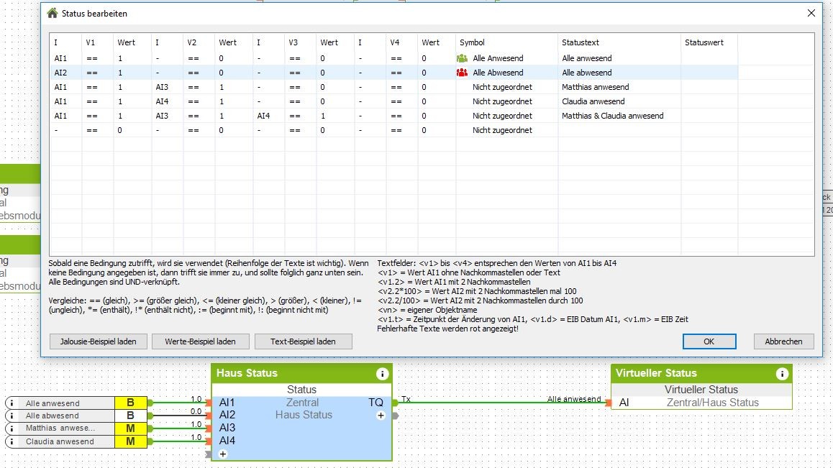Load the Text-Beispiel
Screen dimensions: 833x468
tap(303, 341)
